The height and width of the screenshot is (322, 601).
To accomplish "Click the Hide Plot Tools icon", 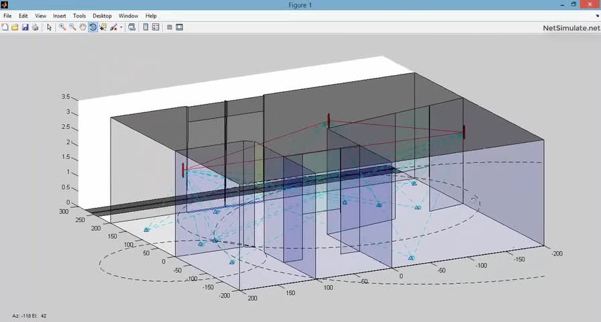I will pyautogui.click(x=170, y=28).
